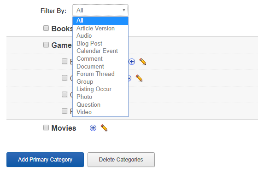Click the pencil icon beside the minus icon
The image size is (258, 179).
[x=139, y=78]
